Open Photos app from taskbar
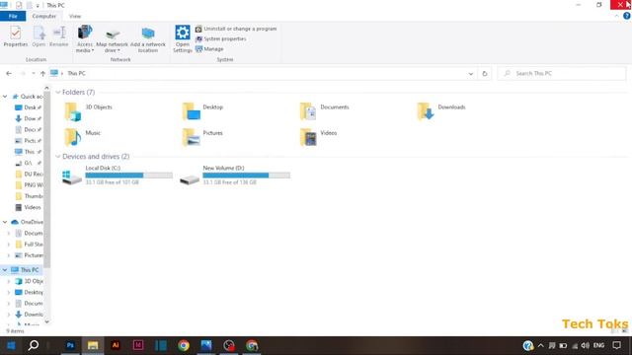632x355 pixels. coord(206,345)
